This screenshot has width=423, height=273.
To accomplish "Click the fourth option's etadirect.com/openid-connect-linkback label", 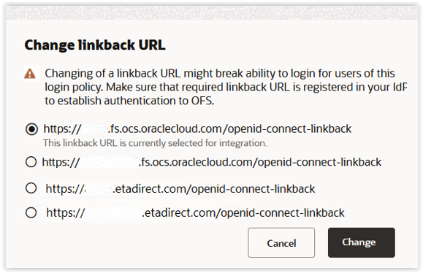I will 195,212.
